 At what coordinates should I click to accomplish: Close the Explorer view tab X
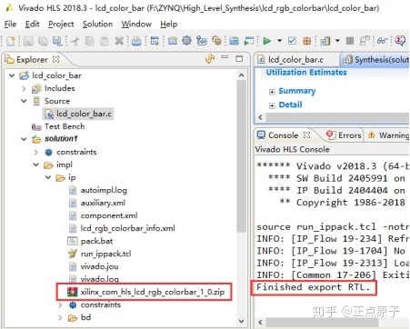(55, 59)
